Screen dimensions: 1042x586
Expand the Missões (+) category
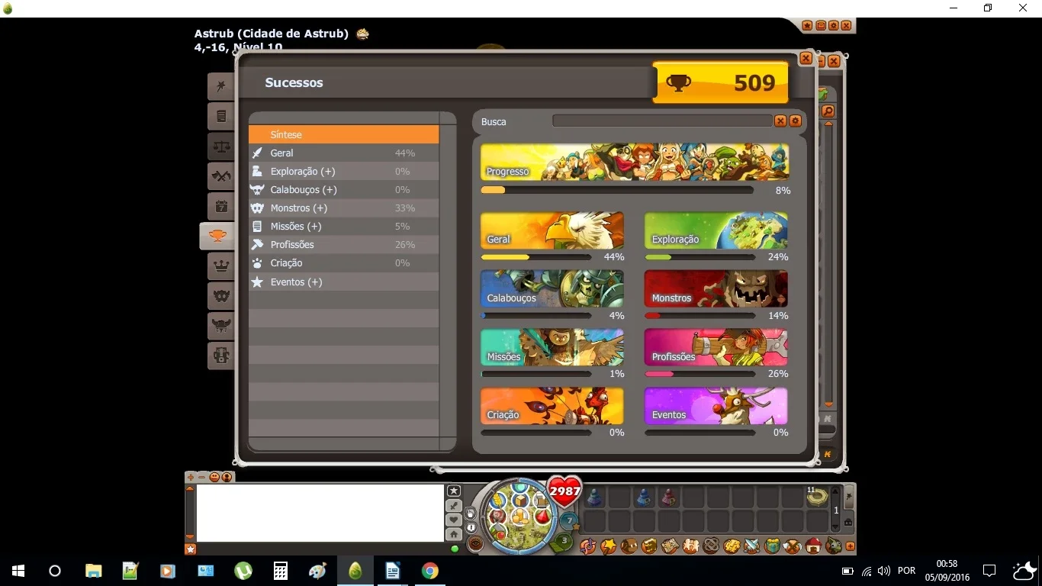[x=343, y=226]
